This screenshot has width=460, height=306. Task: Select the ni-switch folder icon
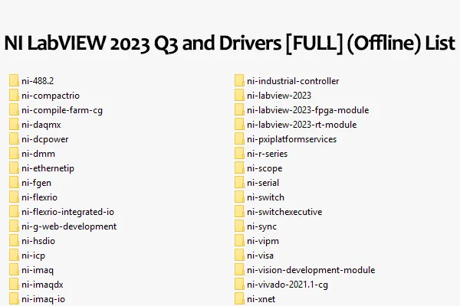(x=239, y=197)
